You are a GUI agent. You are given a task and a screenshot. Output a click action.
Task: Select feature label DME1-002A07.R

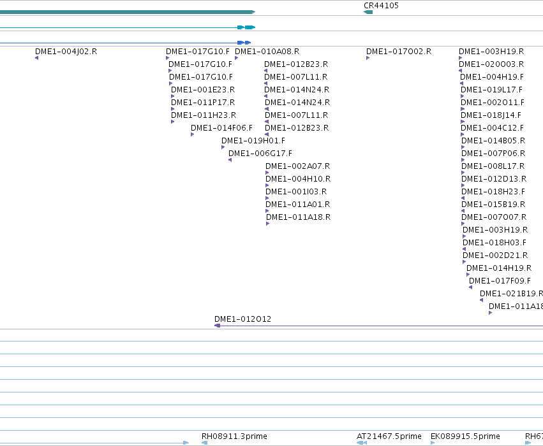pos(298,166)
